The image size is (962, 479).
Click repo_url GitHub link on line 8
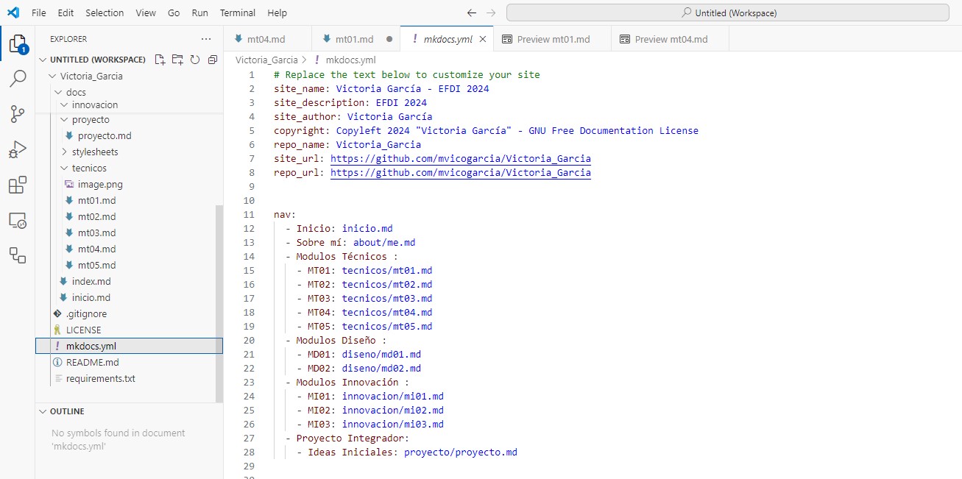coord(460,172)
